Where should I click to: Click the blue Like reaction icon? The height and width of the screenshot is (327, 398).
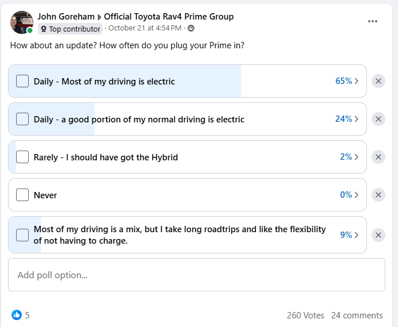[17, 315]
